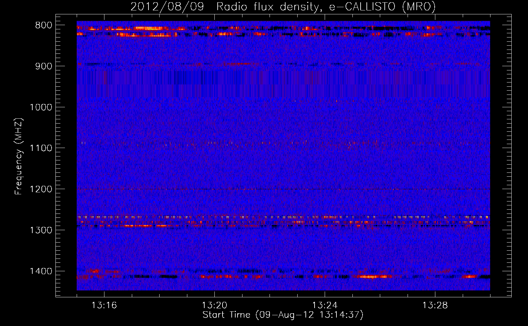Click the 13:28 time tick label
The image size is (528, 326).
point(435,305)
